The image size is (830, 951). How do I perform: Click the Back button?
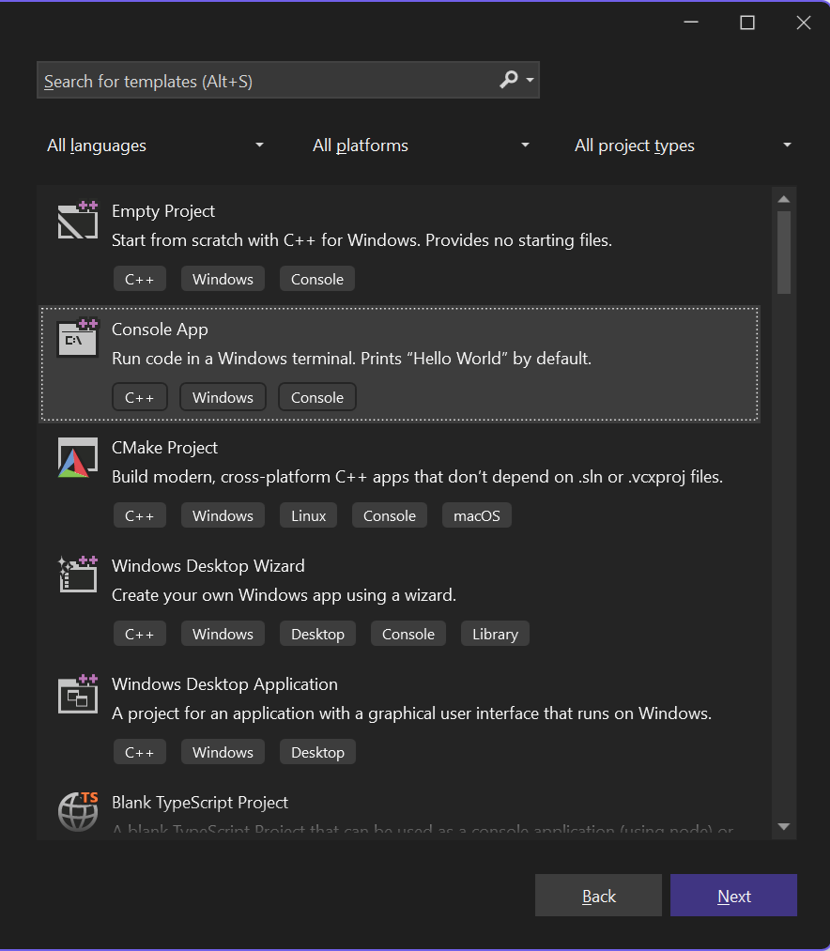[598, 896]
